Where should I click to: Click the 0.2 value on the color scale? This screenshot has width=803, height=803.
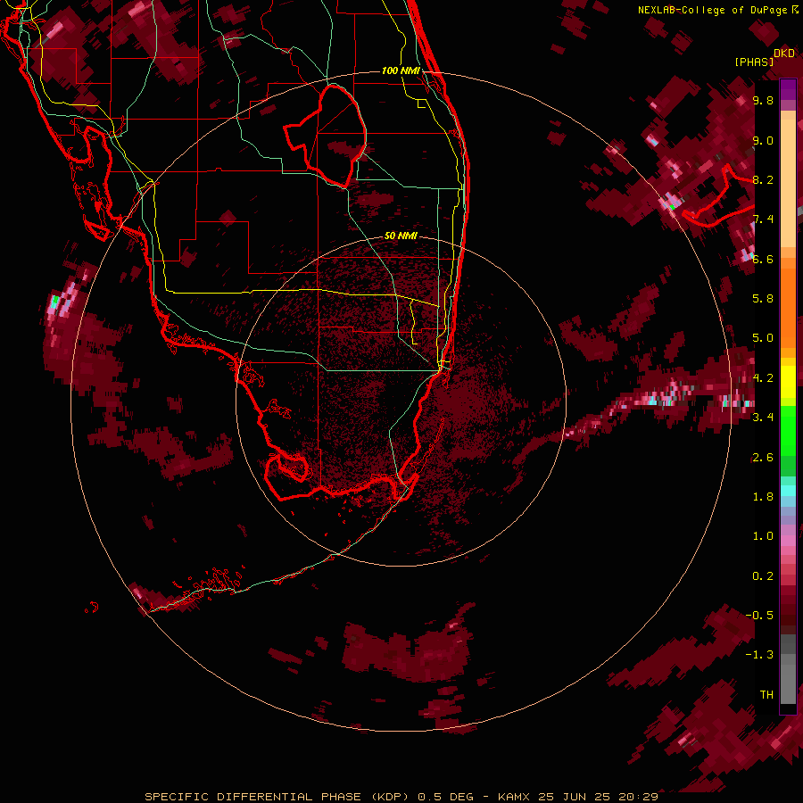[x=763, y=576]
